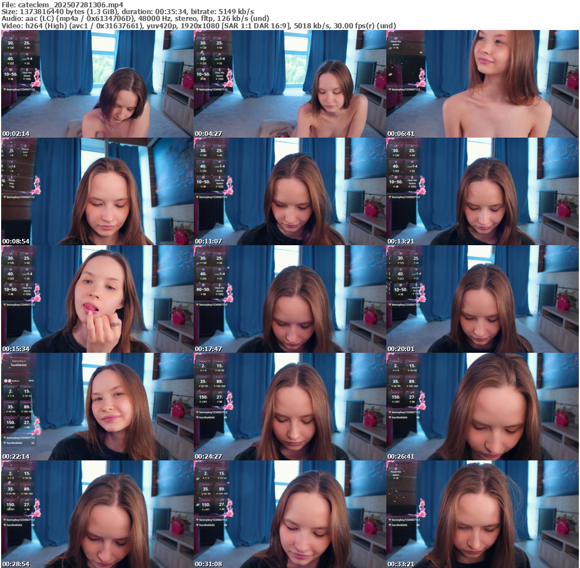Image resolution: width=580 pixels, height=568 pixels.
Task: Open the thumbnail timestamped 00:15:34
Action: [x=97, y=299]
